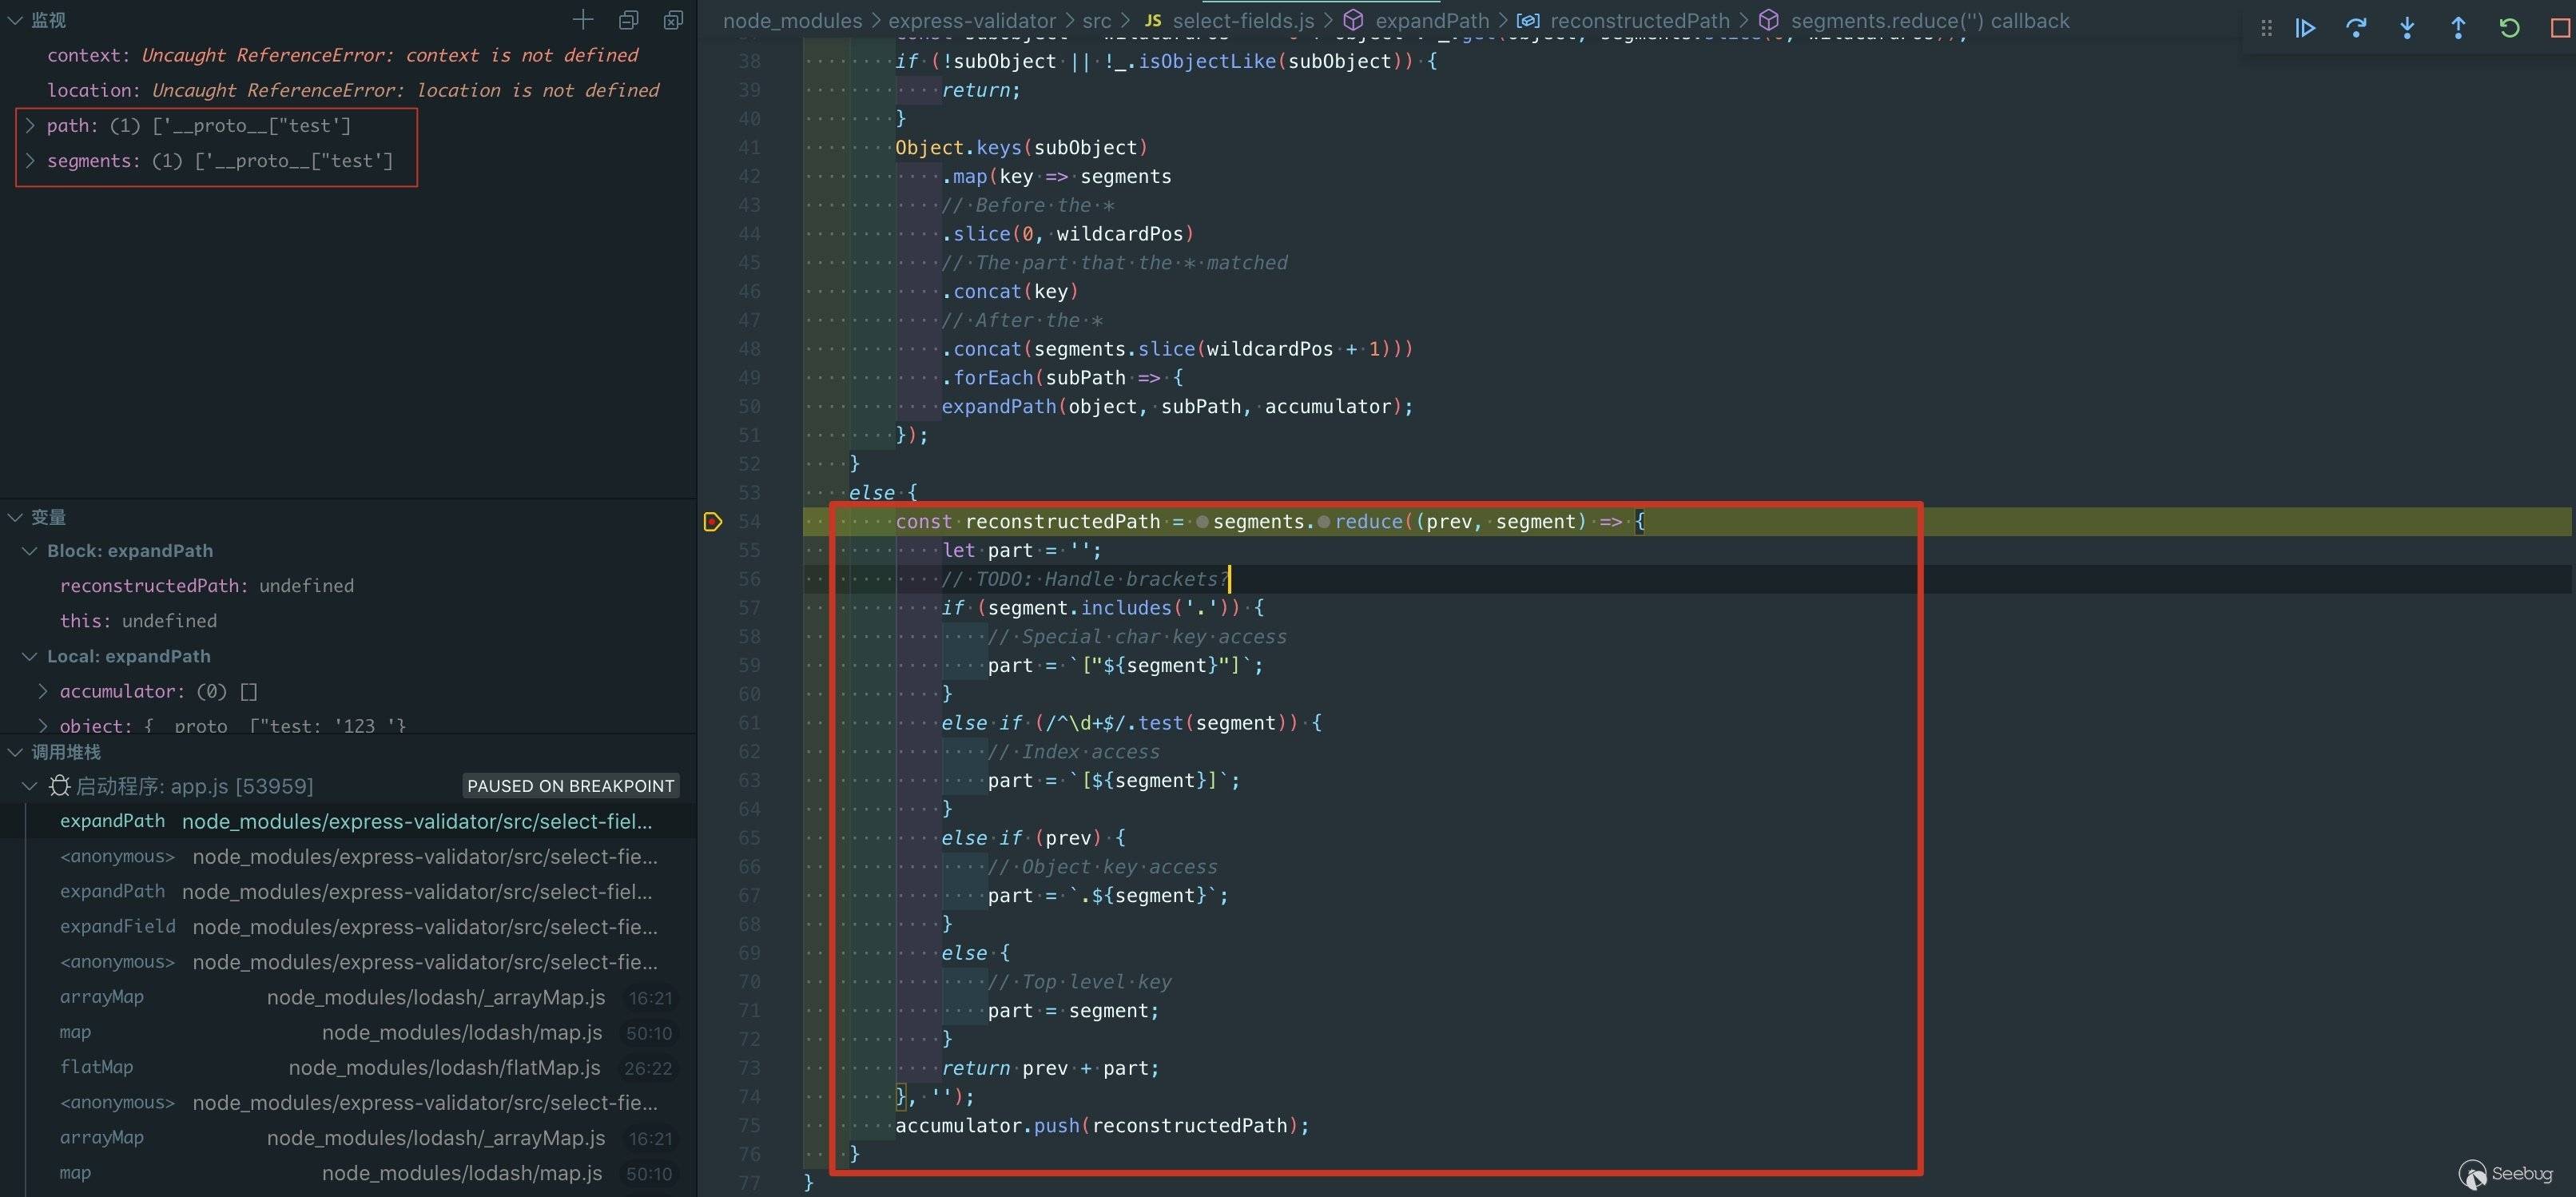Collapse the 调用堆栈 call stack section
Viewport: 2576px width, 1197px height.
click(x=15, y=752)
